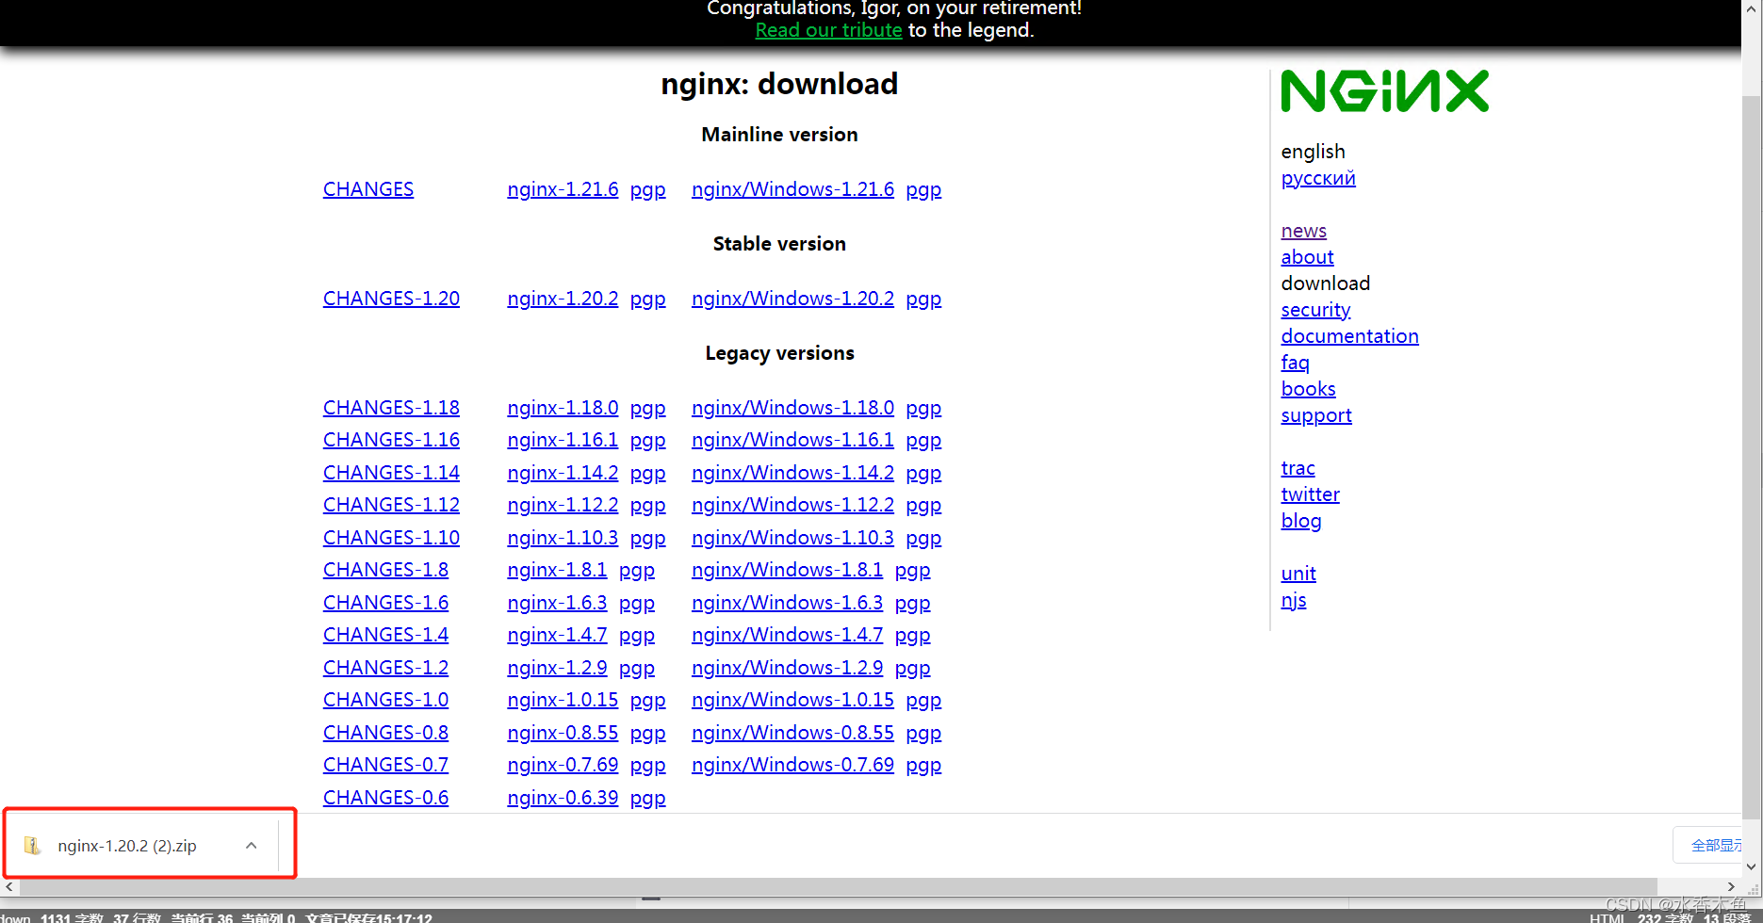Download nginx-1.18.0 legacy source
This screenshot has height=923, width=1763.
pos(563,408)
